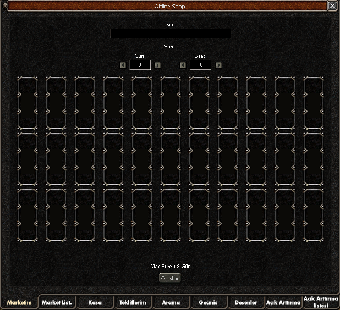This screenshot has height=310, width=340.
Task: Increase the Saat value with right arrow
Action: tap(218, 65)
